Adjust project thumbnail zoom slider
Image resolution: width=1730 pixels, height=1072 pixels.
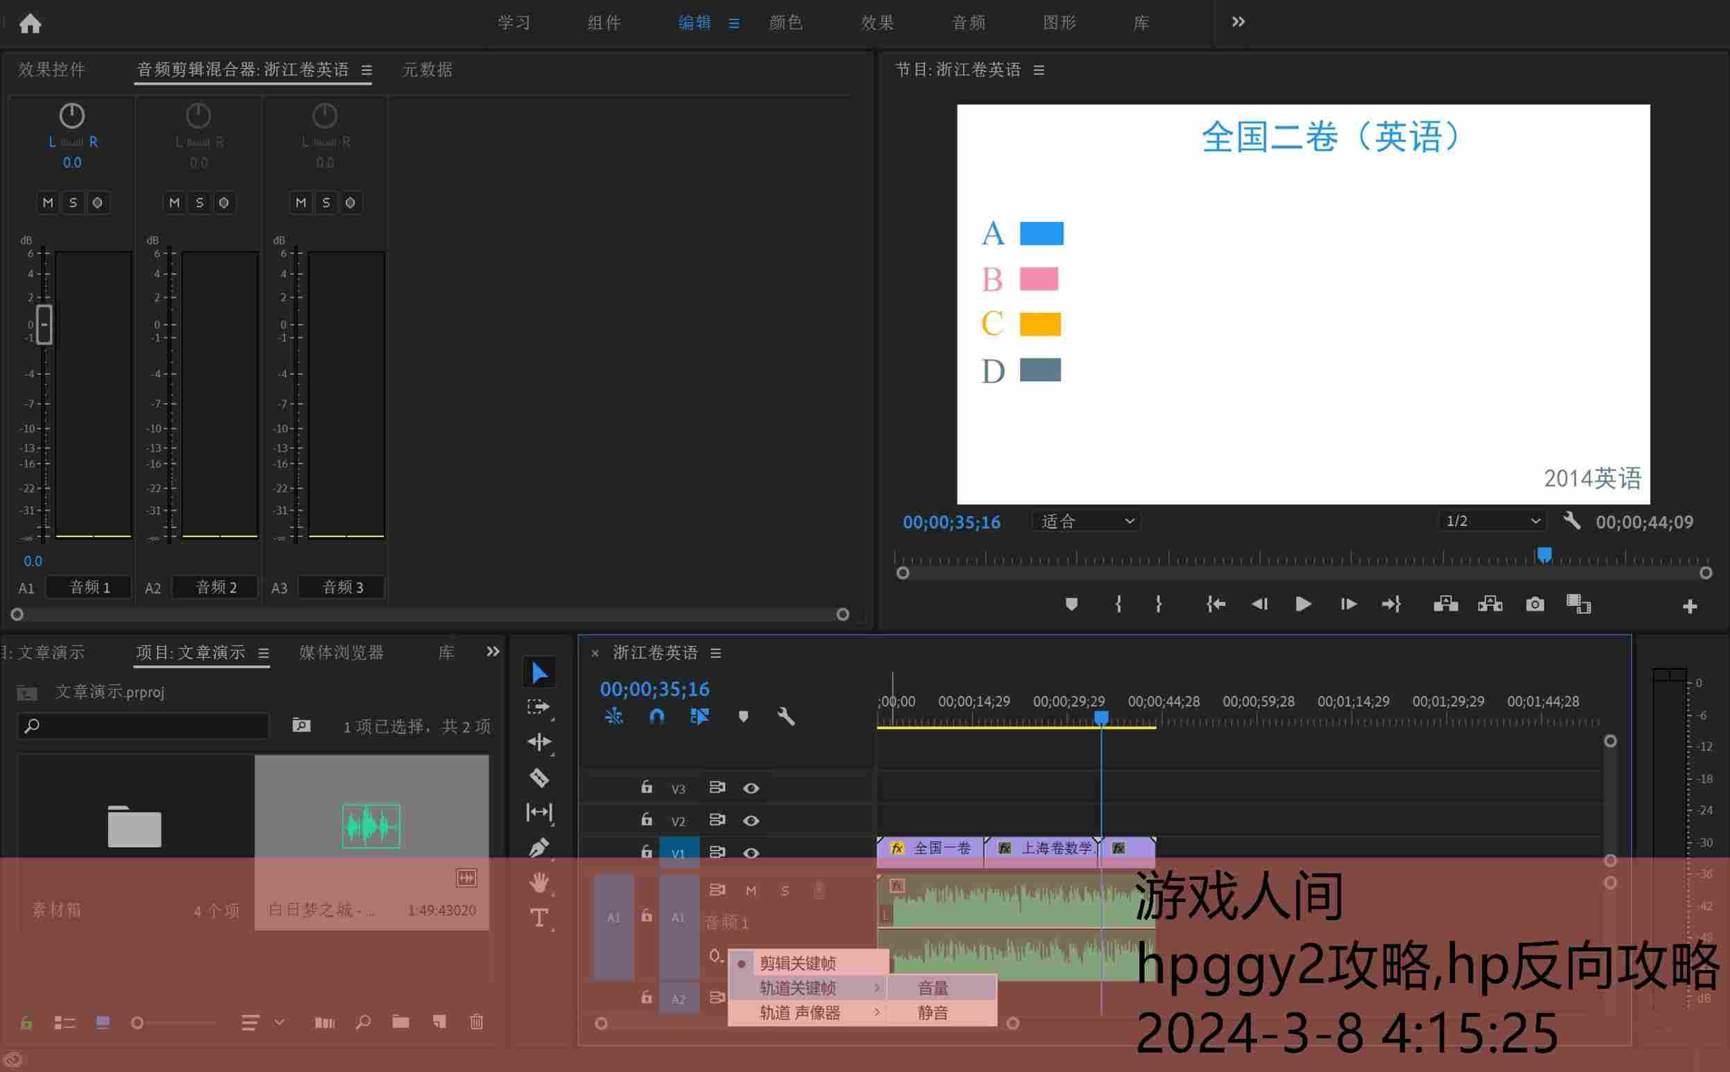point(137,1022)
